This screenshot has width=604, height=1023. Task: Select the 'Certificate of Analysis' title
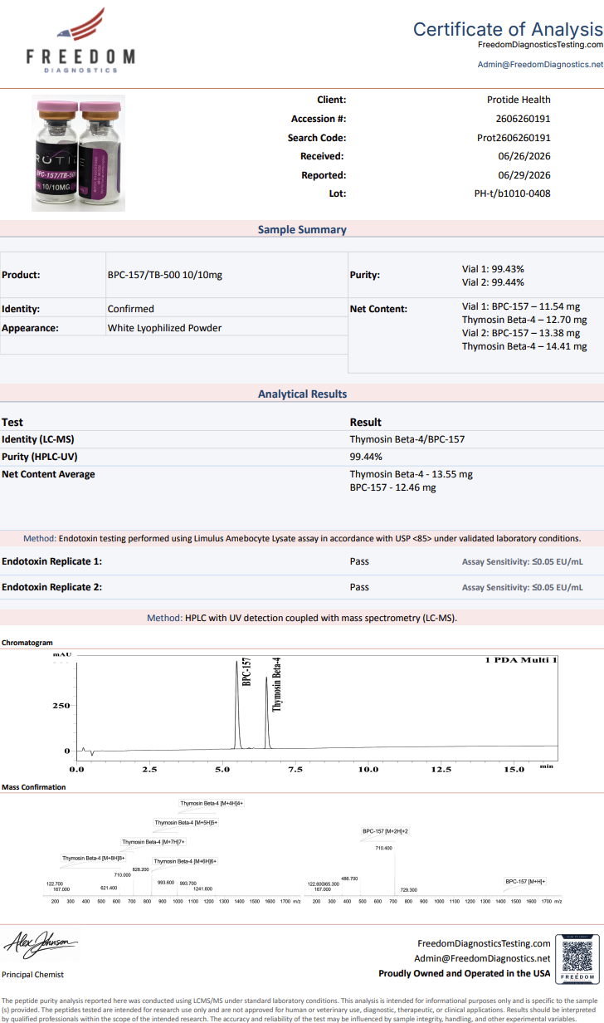[508, 29]
